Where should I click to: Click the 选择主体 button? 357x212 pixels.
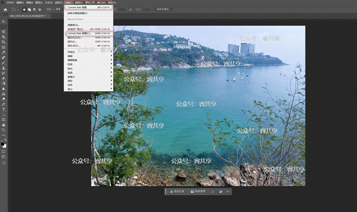(177, 191)
